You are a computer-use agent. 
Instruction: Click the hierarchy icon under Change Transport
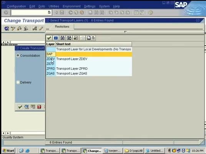coord(35,28)
